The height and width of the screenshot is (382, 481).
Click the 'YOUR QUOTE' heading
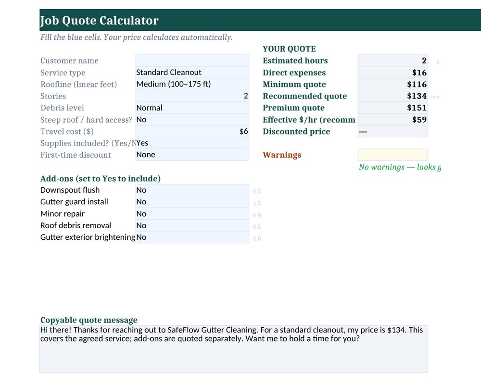289,49
